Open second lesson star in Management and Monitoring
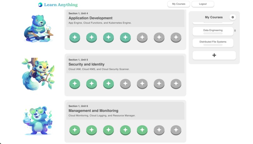The height and width of the screenshot is (144, 253). [x=91, y=130]
